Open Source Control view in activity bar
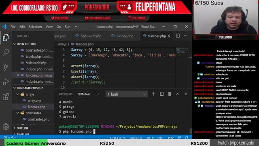This screenshot has width=259, height=146. [x=6, y=67]
